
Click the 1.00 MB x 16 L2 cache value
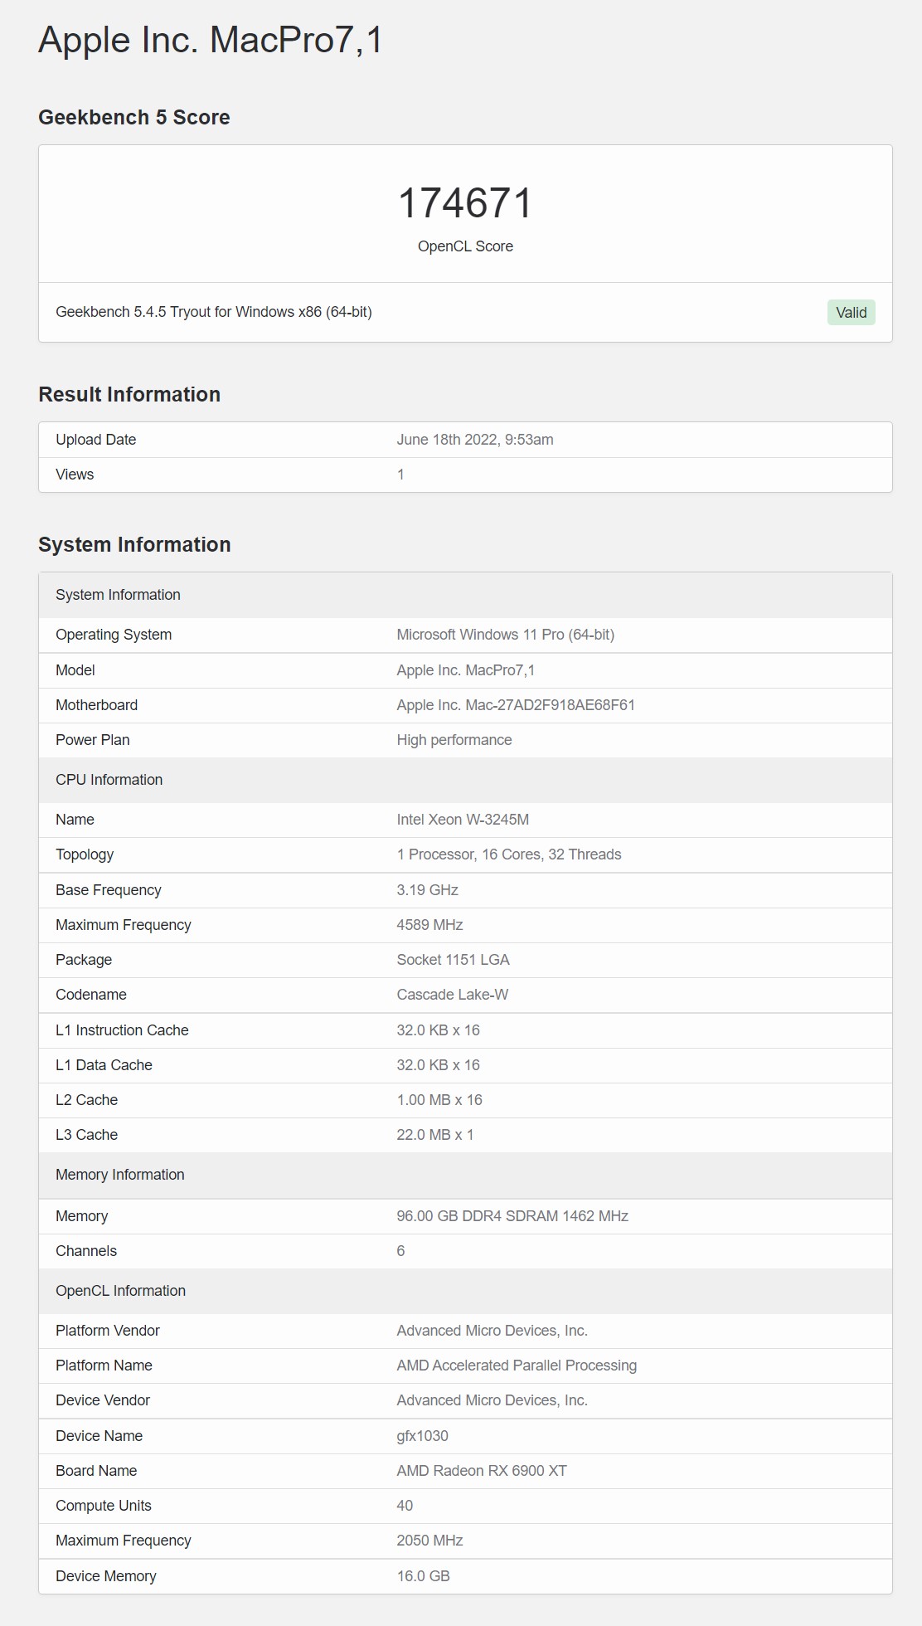click(439, 1100)
